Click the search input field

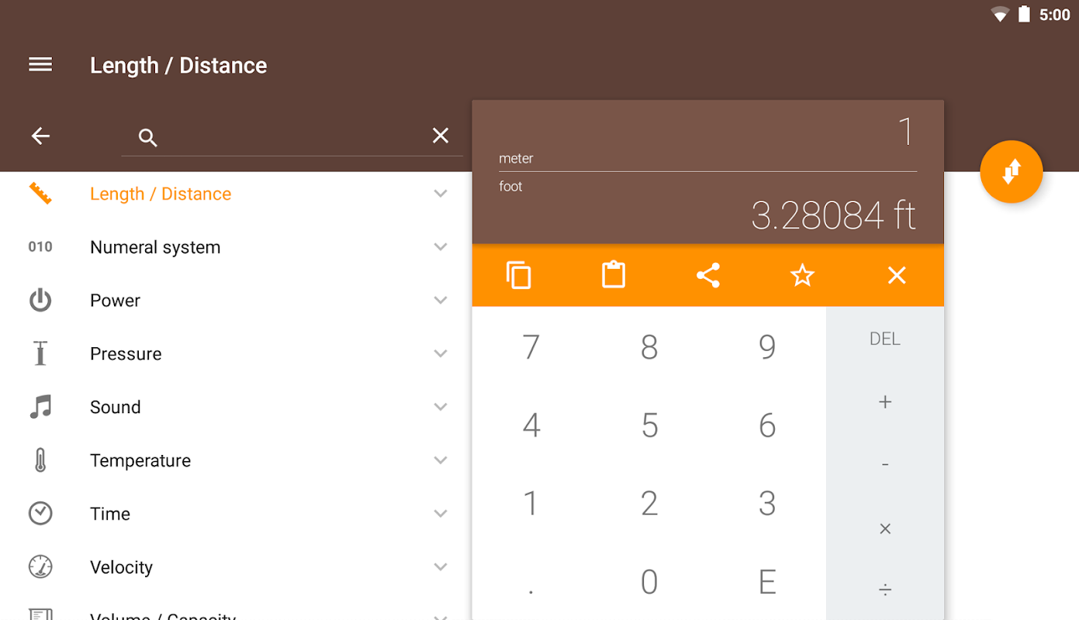point(292,137)
